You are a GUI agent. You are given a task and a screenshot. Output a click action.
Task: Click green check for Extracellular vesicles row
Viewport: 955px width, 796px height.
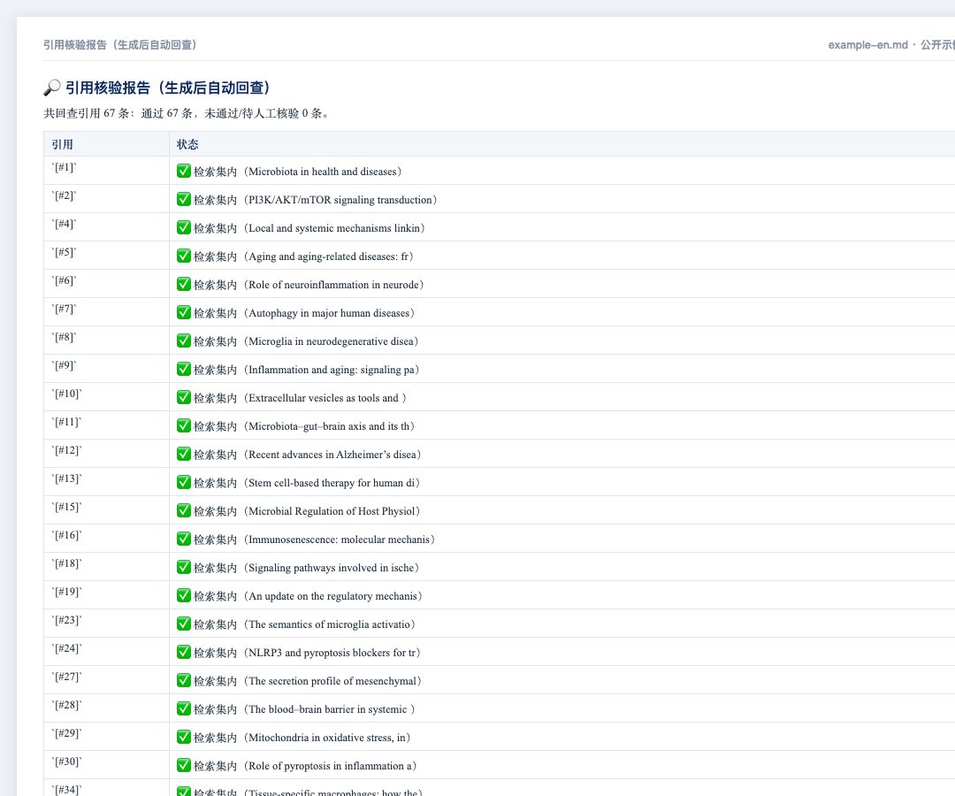(x=184, y=398)
